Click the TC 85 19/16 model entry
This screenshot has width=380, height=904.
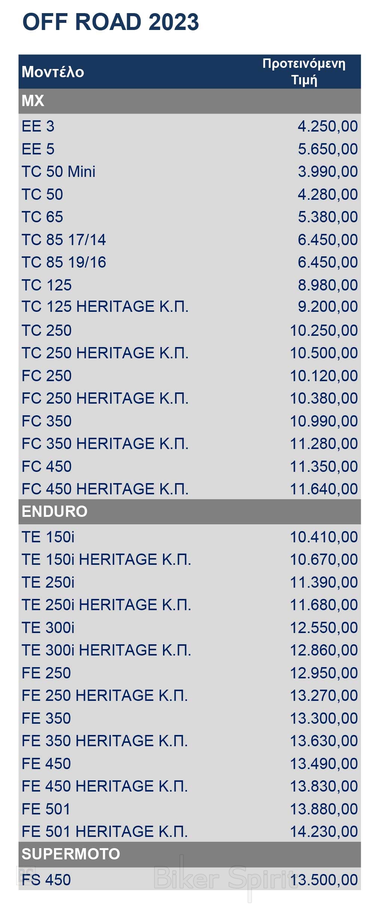(64, 262)
